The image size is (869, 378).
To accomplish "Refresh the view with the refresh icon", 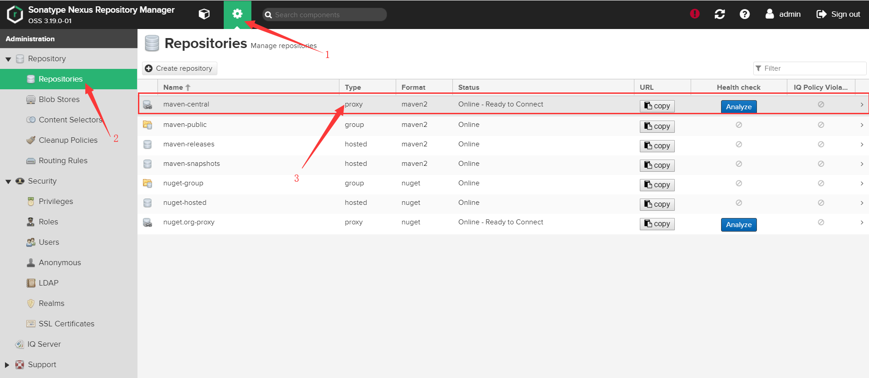I will click(x=720, y=14).
